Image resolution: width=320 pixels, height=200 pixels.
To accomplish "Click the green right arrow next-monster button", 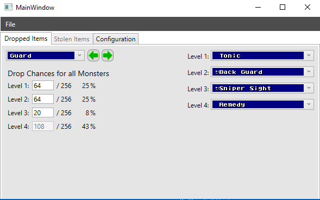I will 108,55.
